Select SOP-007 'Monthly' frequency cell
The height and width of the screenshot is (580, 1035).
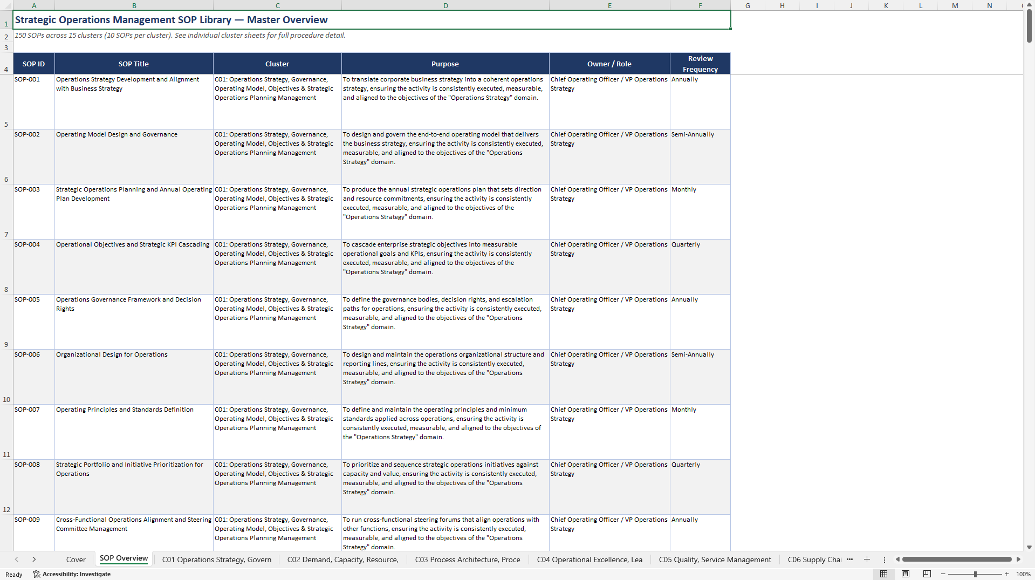coord(700,432)
